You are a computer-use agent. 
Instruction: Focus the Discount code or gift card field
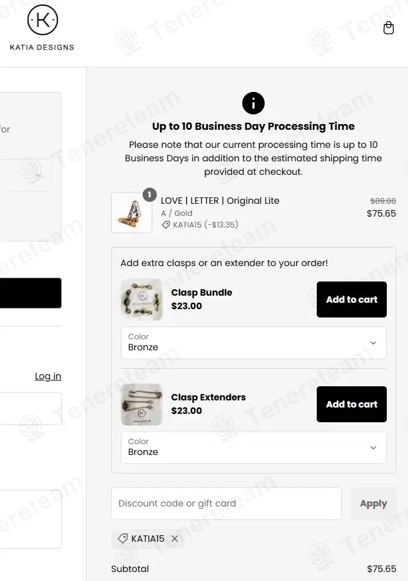pyautogui.click(x=226, y=503)
